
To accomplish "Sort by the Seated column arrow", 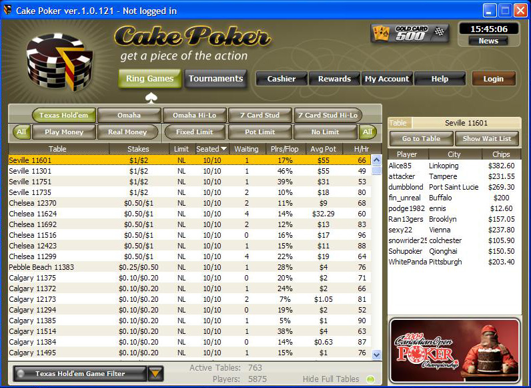I will (x=223, y=149).
